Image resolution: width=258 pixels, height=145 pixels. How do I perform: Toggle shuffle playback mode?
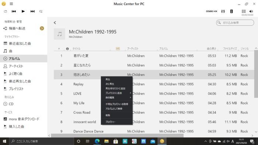click(x=6, y=11)
